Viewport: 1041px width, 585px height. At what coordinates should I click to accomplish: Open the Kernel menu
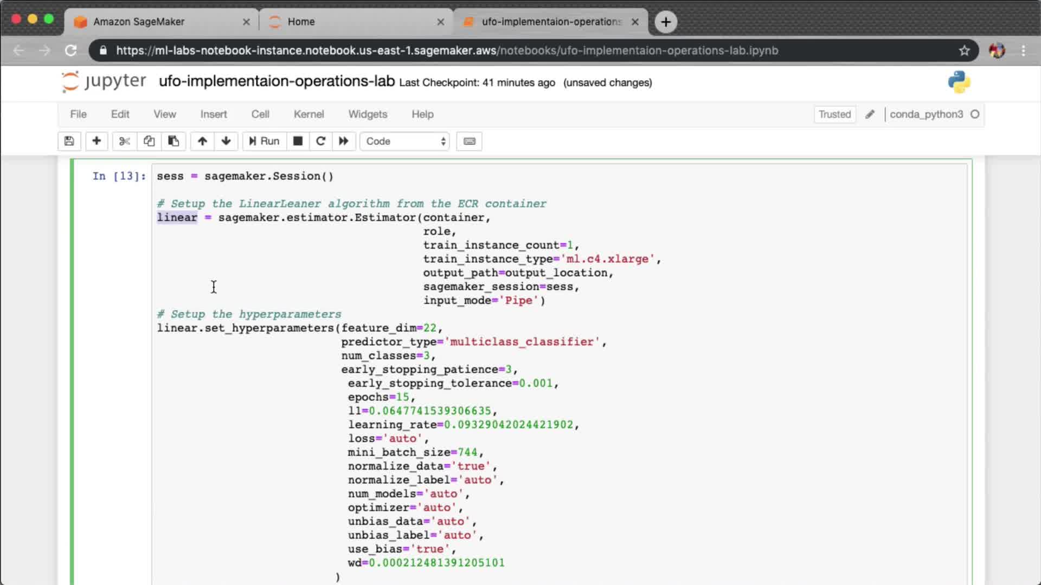point(309,114)
